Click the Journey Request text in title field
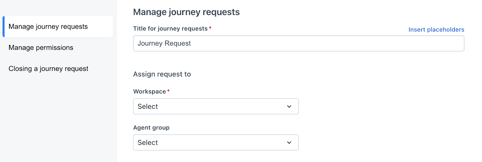The width and height of the screenshot is (482, 162). click(x=164, y=43)
